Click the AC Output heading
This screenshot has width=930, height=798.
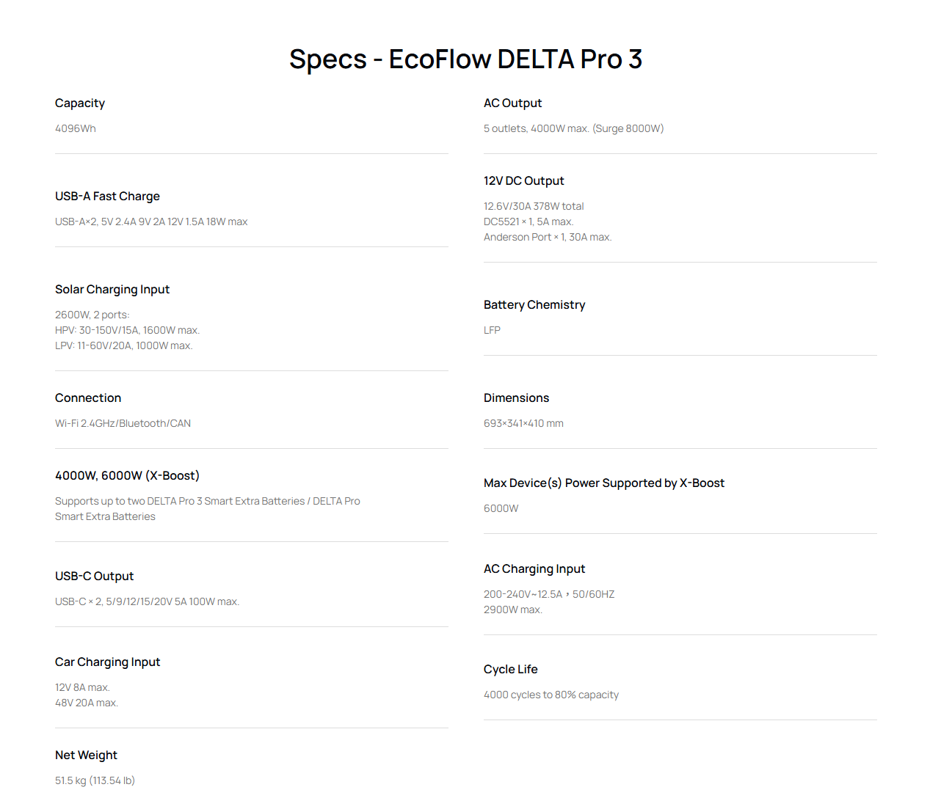(512, 103)
